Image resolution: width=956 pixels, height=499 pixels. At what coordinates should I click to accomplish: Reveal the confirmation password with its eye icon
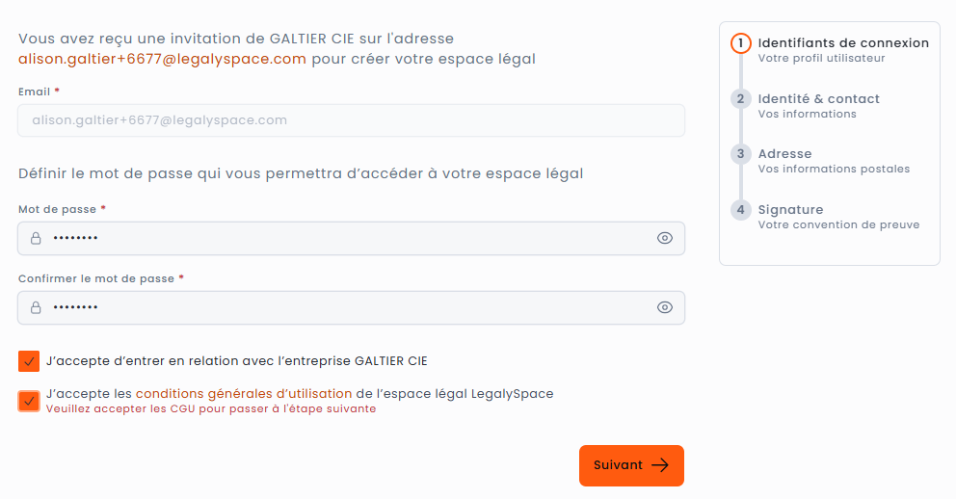664,307
